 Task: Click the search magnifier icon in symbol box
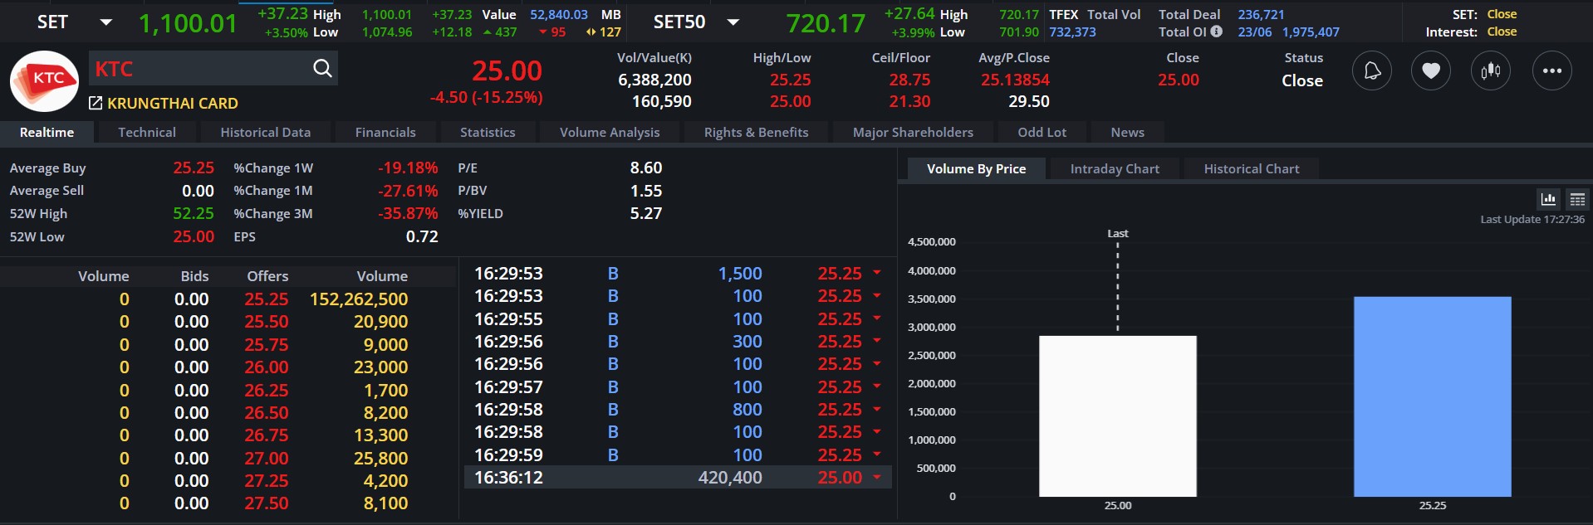[322, 69]
